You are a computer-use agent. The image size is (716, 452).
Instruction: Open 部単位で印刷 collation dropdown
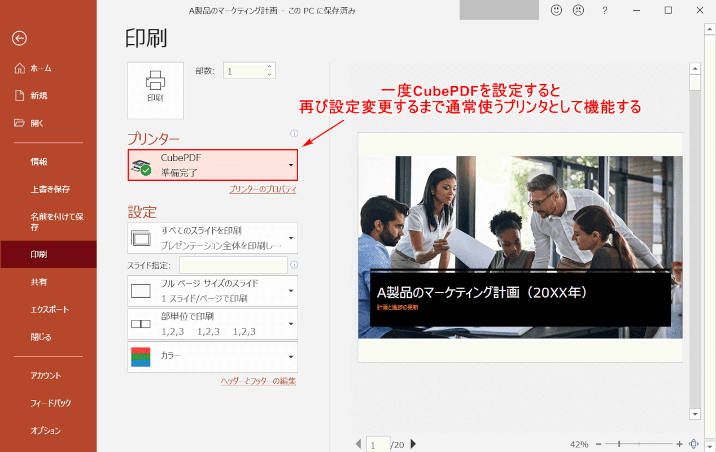(213, 324)
